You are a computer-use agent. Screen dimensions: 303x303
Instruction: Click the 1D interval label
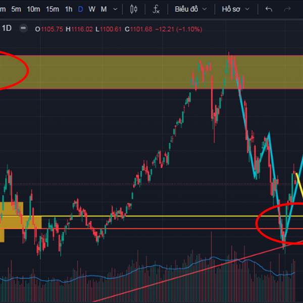(7, 28)
